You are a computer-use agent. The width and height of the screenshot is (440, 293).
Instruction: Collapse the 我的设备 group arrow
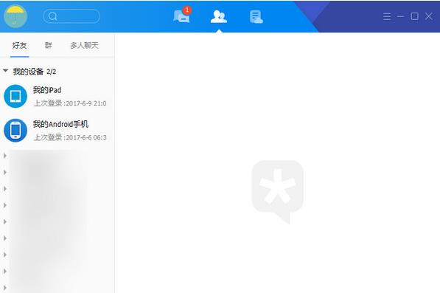pos(5,71)
